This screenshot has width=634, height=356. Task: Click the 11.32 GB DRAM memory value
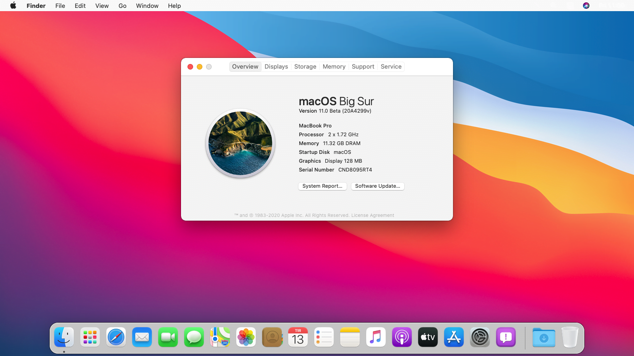click(x=342, y=143)
